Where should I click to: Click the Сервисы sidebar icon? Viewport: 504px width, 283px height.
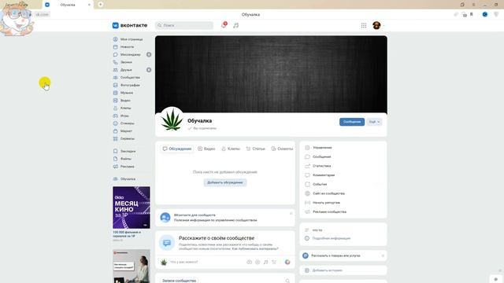pos(116,138)
